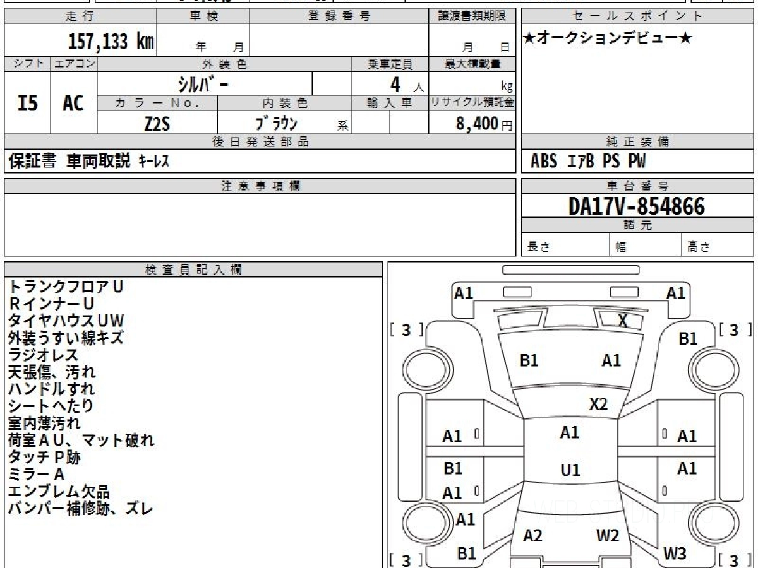Select the 車両取説 item
The height and width of the screenshot is (568, 758).
point(98,161)
